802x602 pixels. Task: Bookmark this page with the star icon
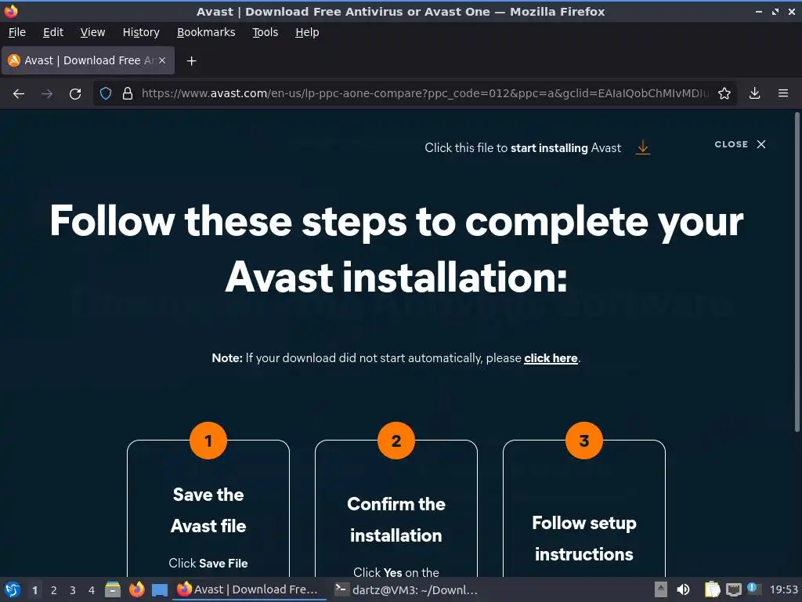(x=724, y=93)
